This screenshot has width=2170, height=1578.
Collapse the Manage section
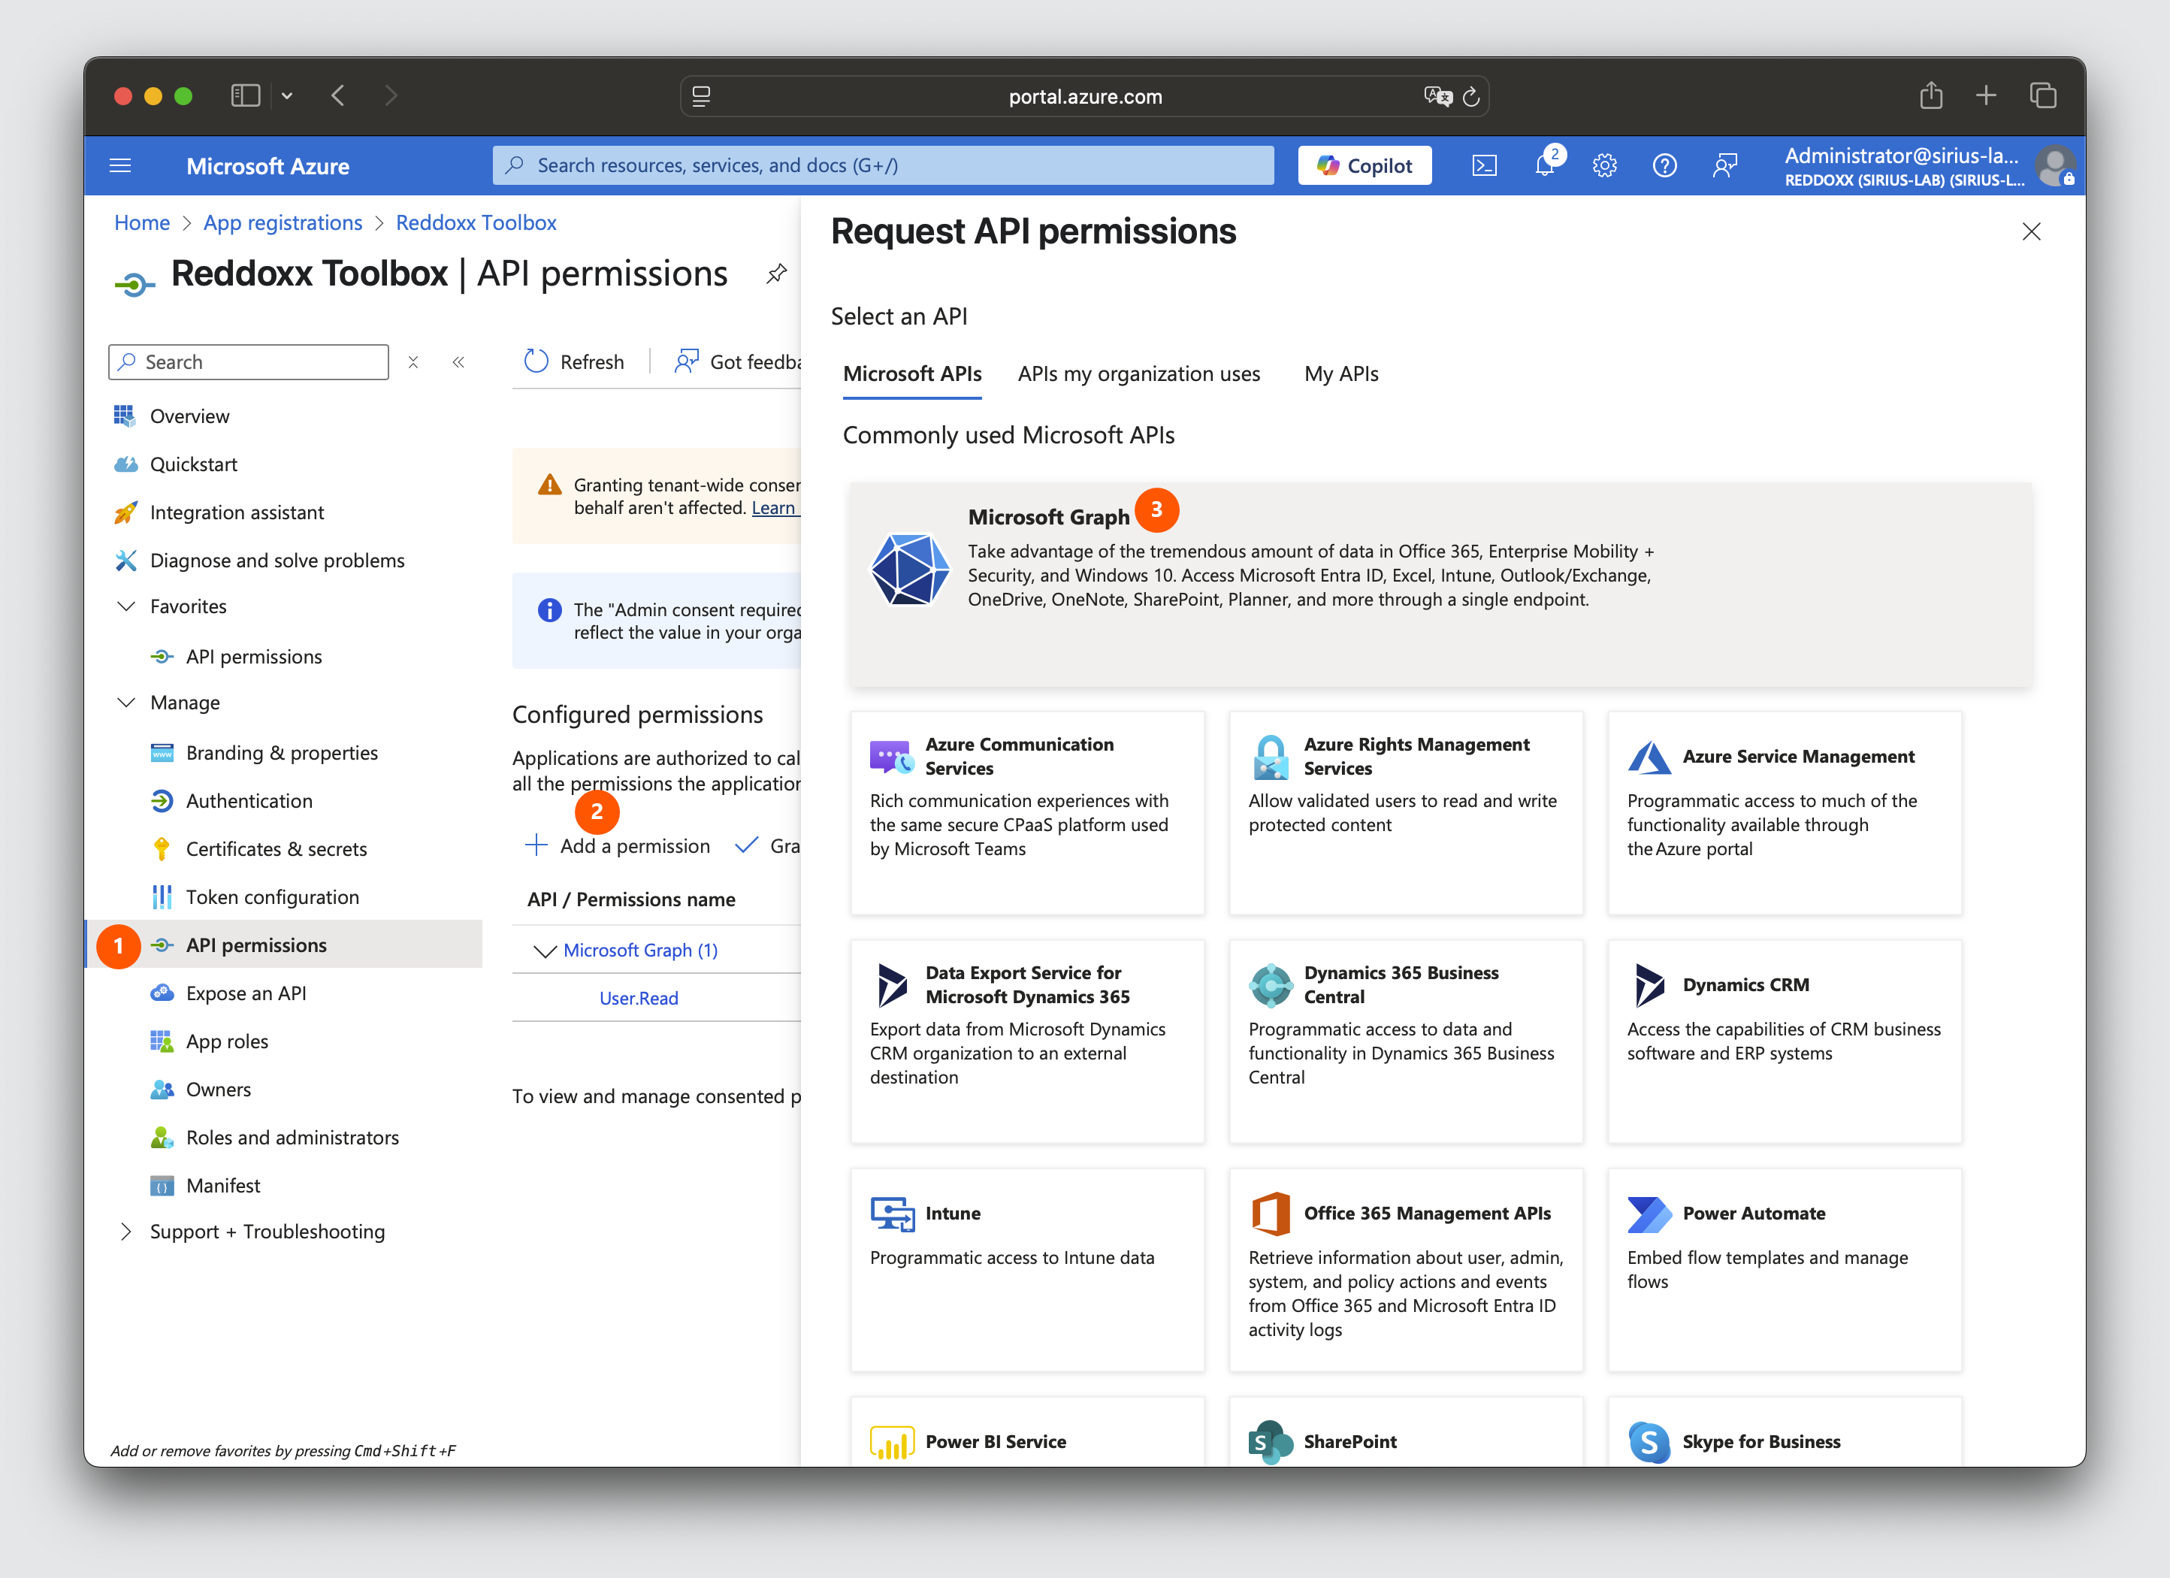pyautogui.click(x=125, y=703)
